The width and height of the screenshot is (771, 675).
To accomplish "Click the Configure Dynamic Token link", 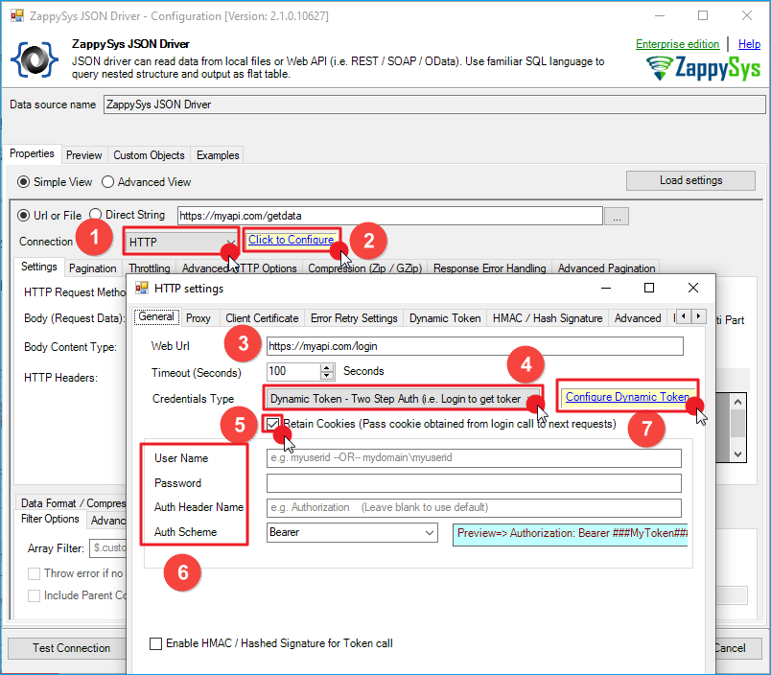I will coord(627,397).
